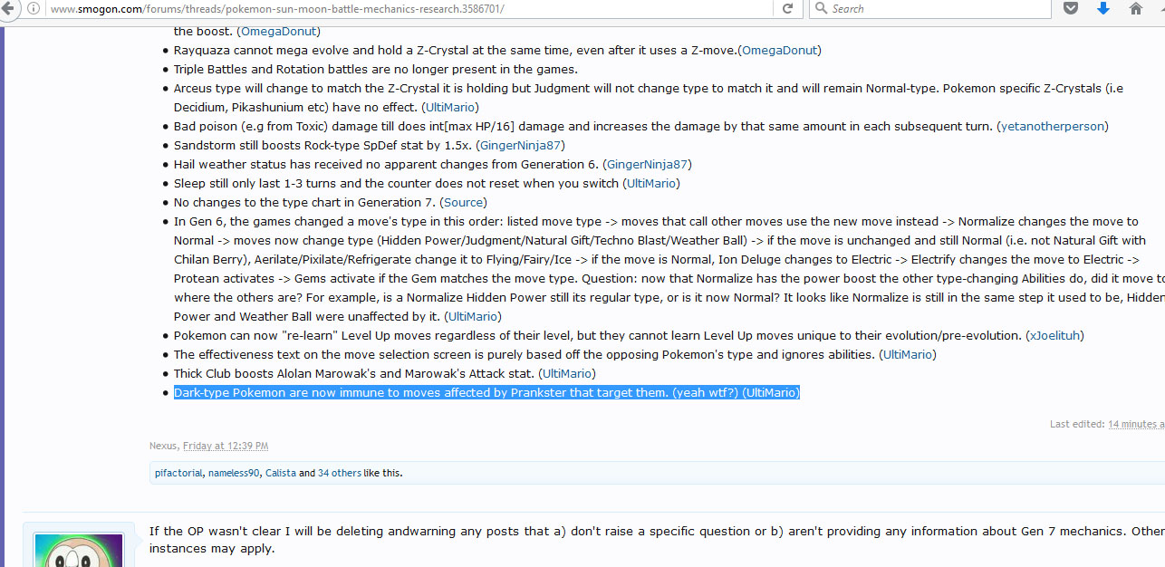Screen dimensions: 1165x567
Task: Click 'No changes to the type chart' text
Action: click(x=307, y=202)
